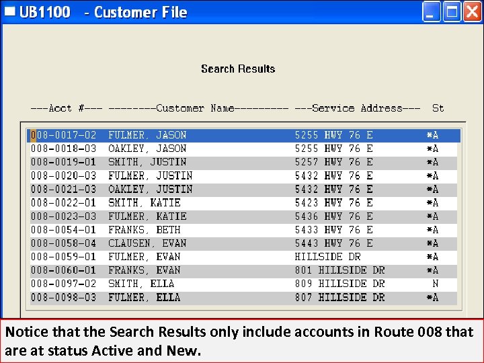Select account 008-0019-01
Viewport: 484px width, 363px height.
tap(63, 162)
